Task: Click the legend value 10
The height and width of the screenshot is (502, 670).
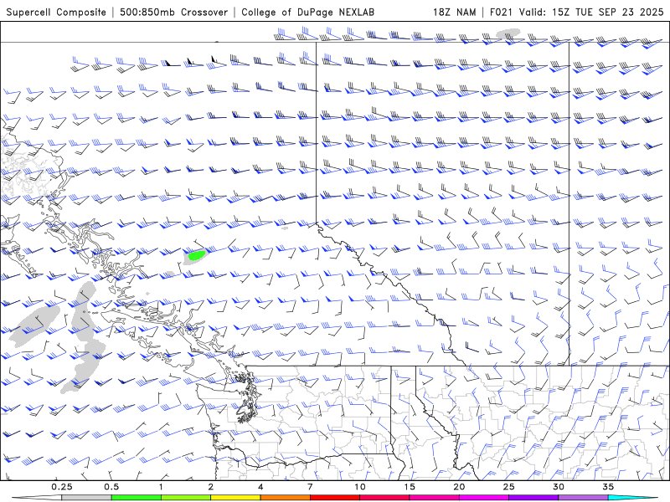Action: coord(360,487)
